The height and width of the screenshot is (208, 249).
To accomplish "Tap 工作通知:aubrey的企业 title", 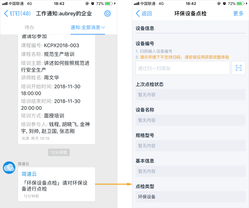I will 64,13.
